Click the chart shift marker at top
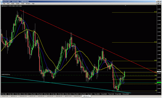162x98 pixels. [x=125, y=5]
